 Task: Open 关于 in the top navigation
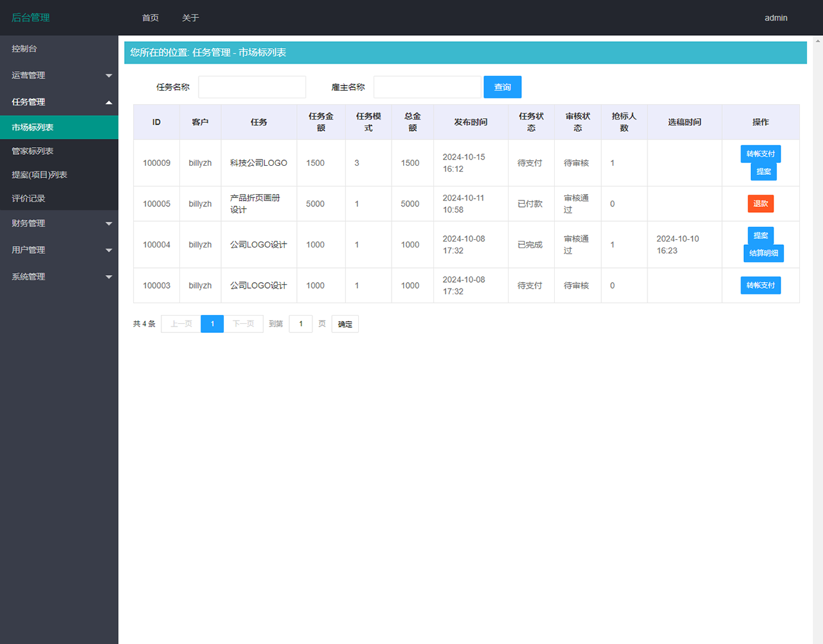pos(190,18)
